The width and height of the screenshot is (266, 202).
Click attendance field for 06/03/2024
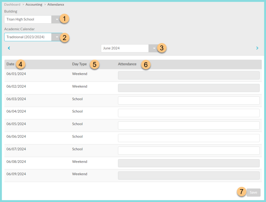tap(189, 101)
